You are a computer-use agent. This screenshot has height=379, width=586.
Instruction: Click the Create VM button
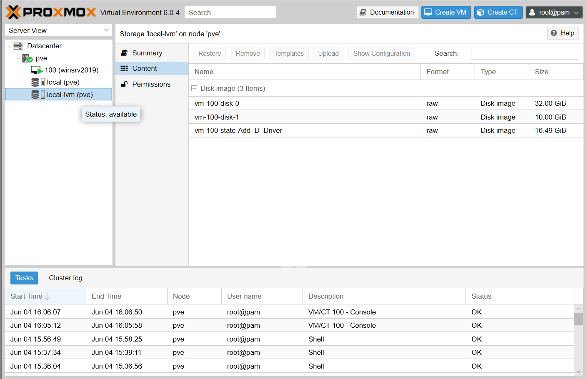pyautogui.click(x=446, y=12)
